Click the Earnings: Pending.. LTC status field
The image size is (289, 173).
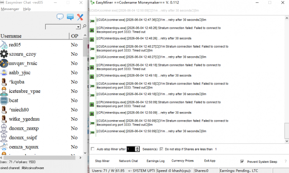tap(246, 171)
